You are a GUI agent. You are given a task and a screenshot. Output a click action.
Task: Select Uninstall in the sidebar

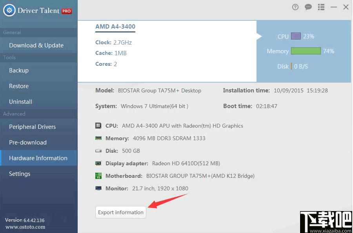pos(20,101)
